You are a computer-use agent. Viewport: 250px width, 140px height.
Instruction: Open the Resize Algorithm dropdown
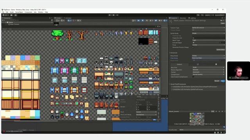(208, 70)
